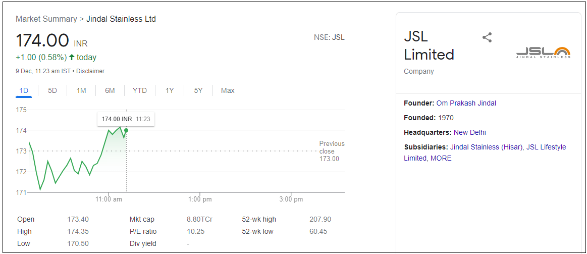Open the Market Summary breadcrumb link
The width and height of the screenshot is (587, 254).
(x=46, y=19)
